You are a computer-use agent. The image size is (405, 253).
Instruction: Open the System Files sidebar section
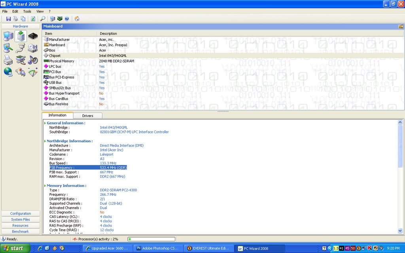[21, 219]
